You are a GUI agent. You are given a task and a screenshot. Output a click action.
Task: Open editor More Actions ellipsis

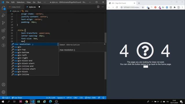(x=103, y=7)
